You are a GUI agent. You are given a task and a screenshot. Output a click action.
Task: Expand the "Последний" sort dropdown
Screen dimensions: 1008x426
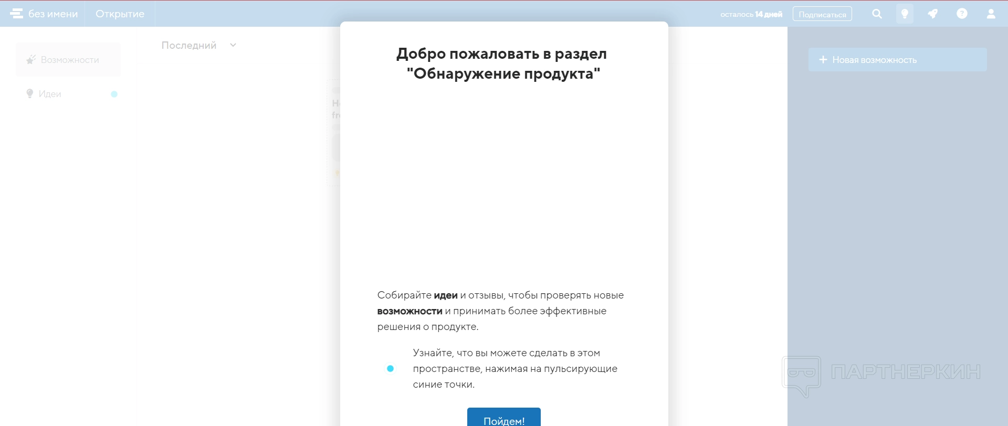click(199, 46)
